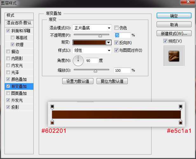Select the 样式 list header

[19, 15]
